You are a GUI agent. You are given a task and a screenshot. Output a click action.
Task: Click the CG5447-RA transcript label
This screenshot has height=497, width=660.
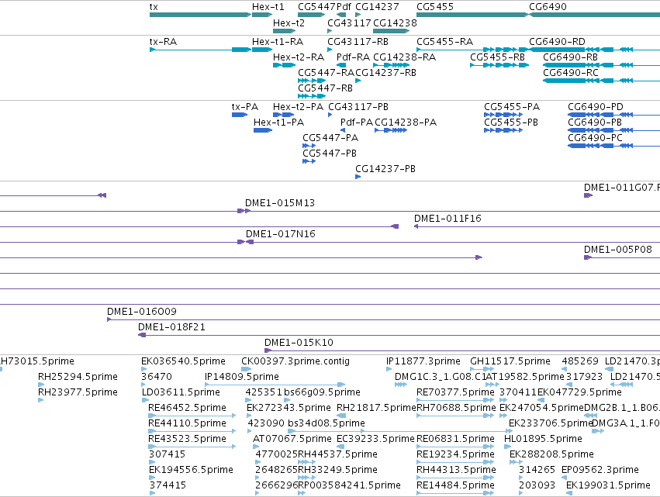tap(327, 73)
